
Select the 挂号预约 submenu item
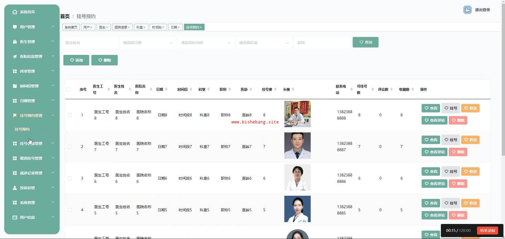(x=22, y=129)
